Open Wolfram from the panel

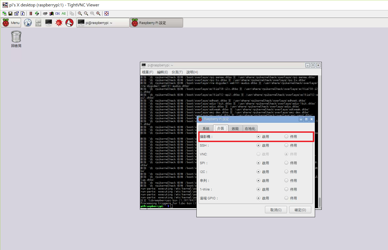[69, 23]
